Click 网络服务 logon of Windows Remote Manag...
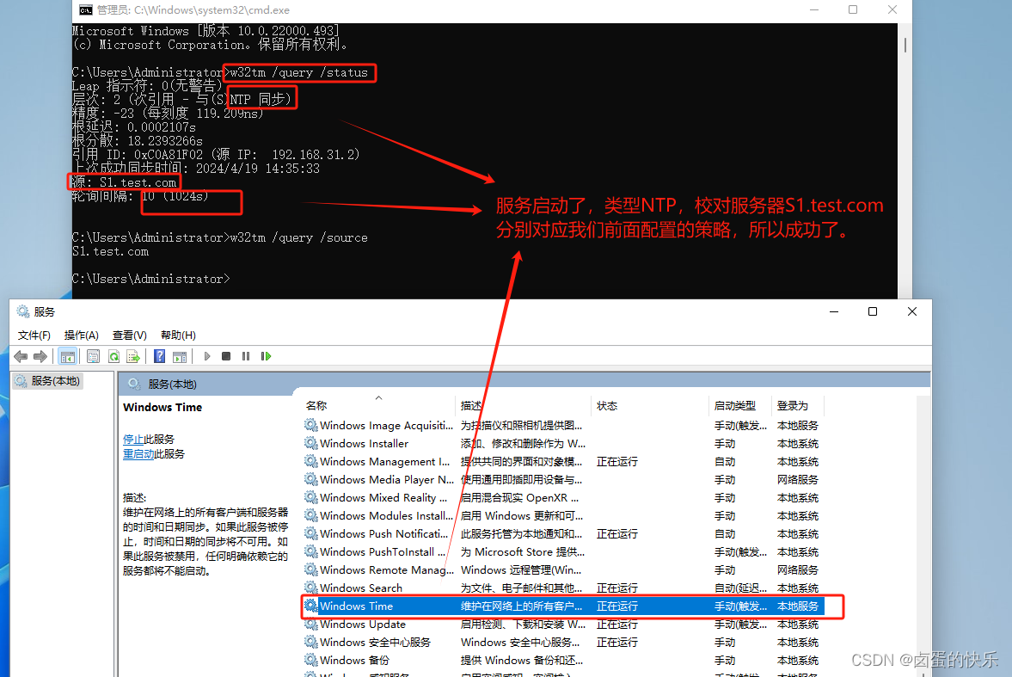Viewport: 1012px width, 677px height. pyautogui.click(x=798, y=569)
